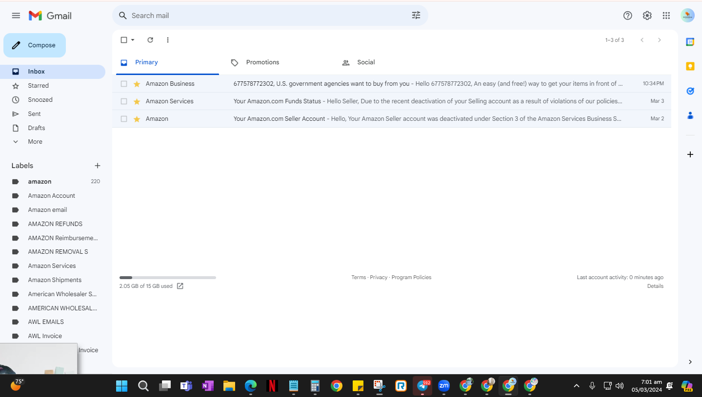Open the Gmail main menu hamburger
The image size is (702, 397).
(x=16, y=16)
